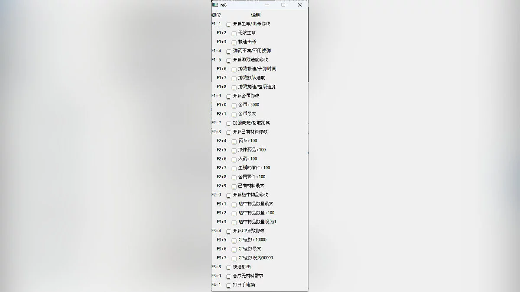Image resolution: width=520 pixels, height=292 pixels.
Task: Enable the 火药+100 checkbox
Action: 234,160
